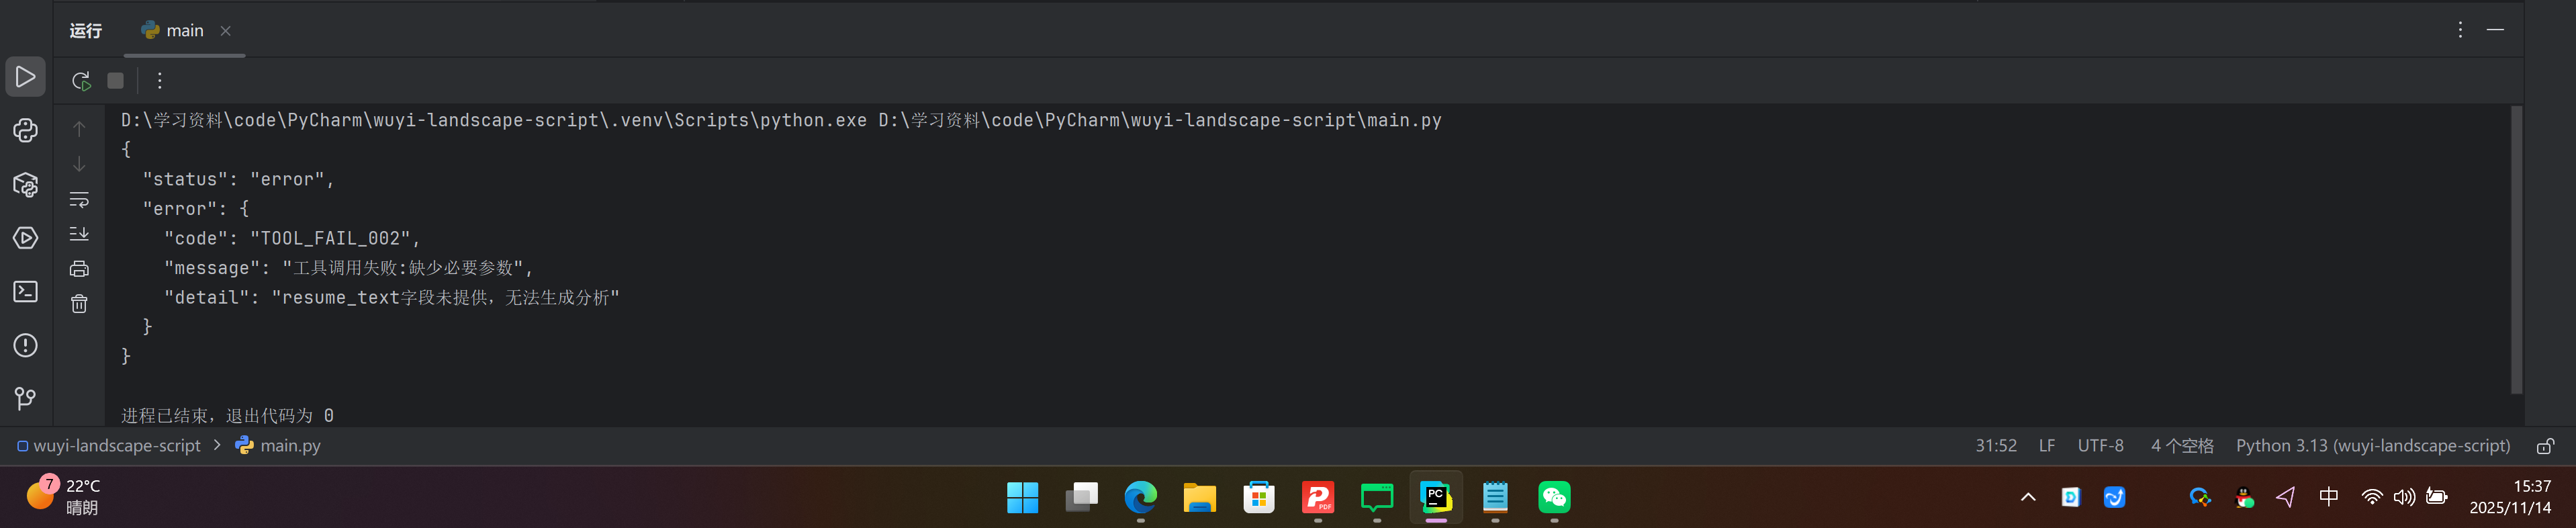Image resolution: width=2576 pixels, height=528 pixels.
Task: Toggle soft-wrap in console output
Action: [x=79, y=199]
